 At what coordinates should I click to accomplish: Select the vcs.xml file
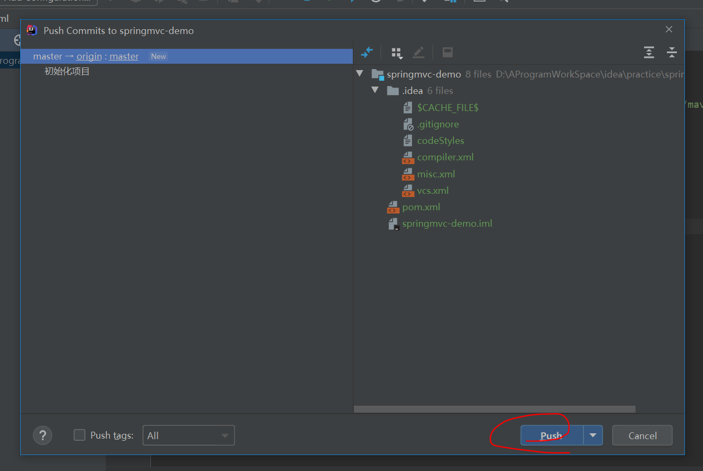(x=433, y=191)
